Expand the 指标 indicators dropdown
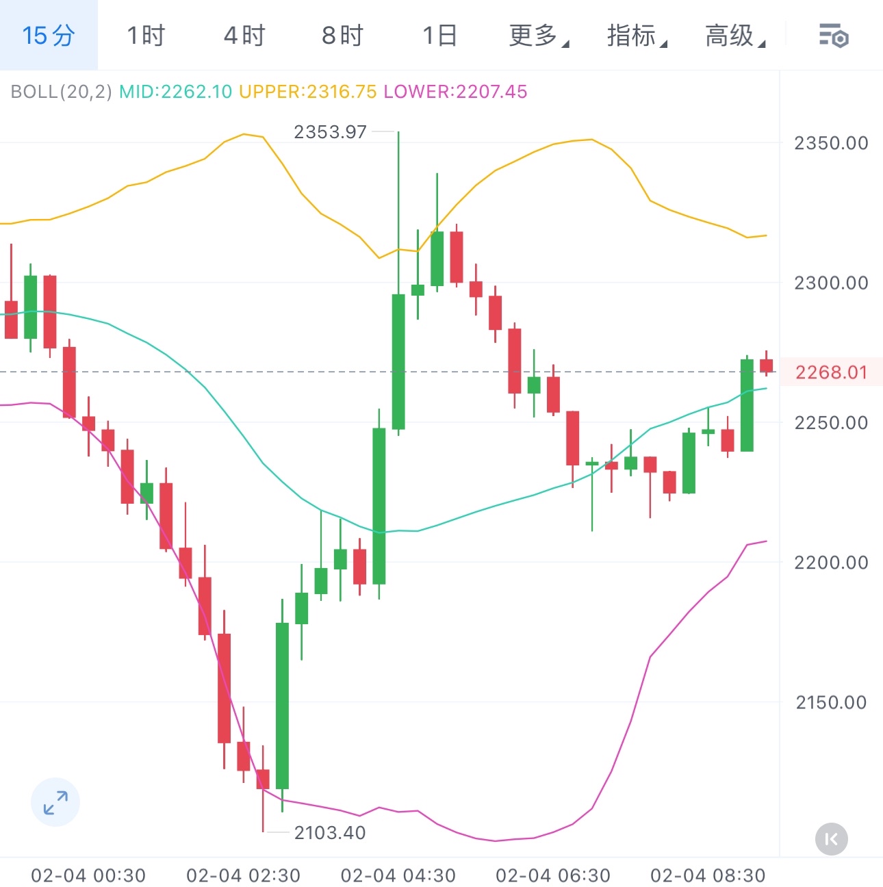 point(636,36)
